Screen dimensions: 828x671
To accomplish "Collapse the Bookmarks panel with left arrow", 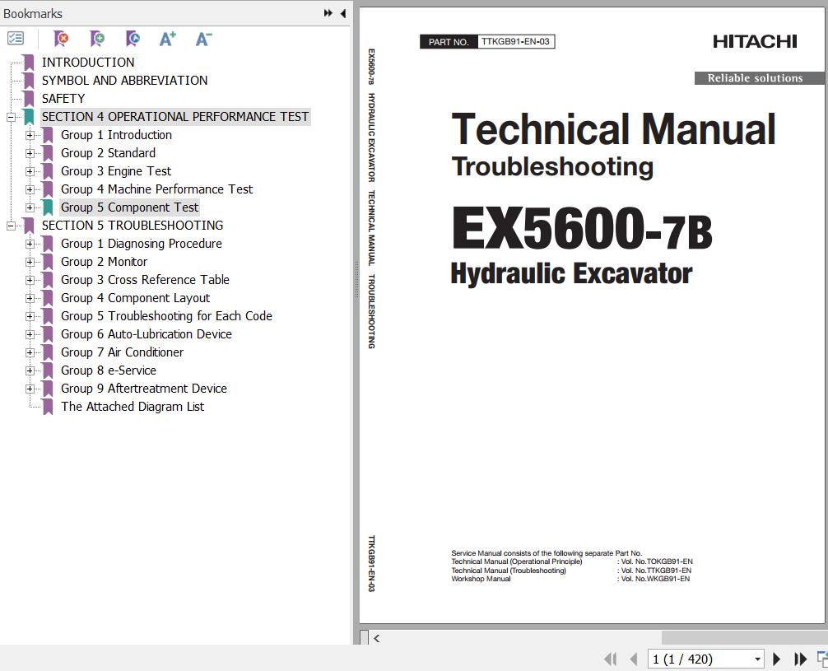I will (x=343, y=13).
